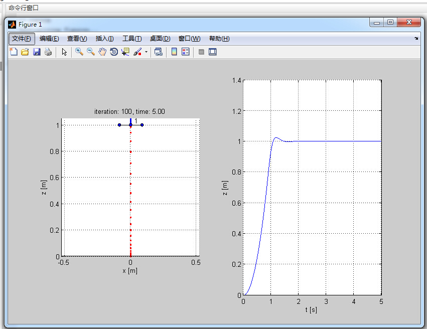427x329 pixels.
Task: Open the brush color dropdown arrow
Action: [146, 52]
